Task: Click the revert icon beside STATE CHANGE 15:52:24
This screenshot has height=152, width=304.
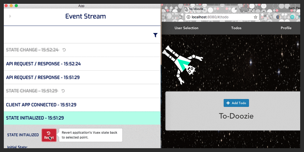Action: point(64,50)
